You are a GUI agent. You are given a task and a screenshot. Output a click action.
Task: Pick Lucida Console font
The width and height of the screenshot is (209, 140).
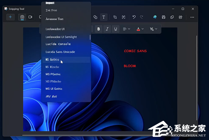pos(58,44)
